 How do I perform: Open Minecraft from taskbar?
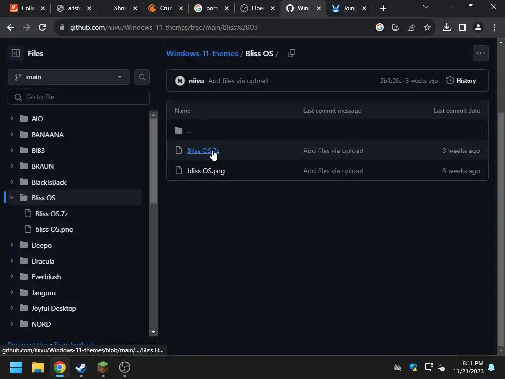click(103, 367)
